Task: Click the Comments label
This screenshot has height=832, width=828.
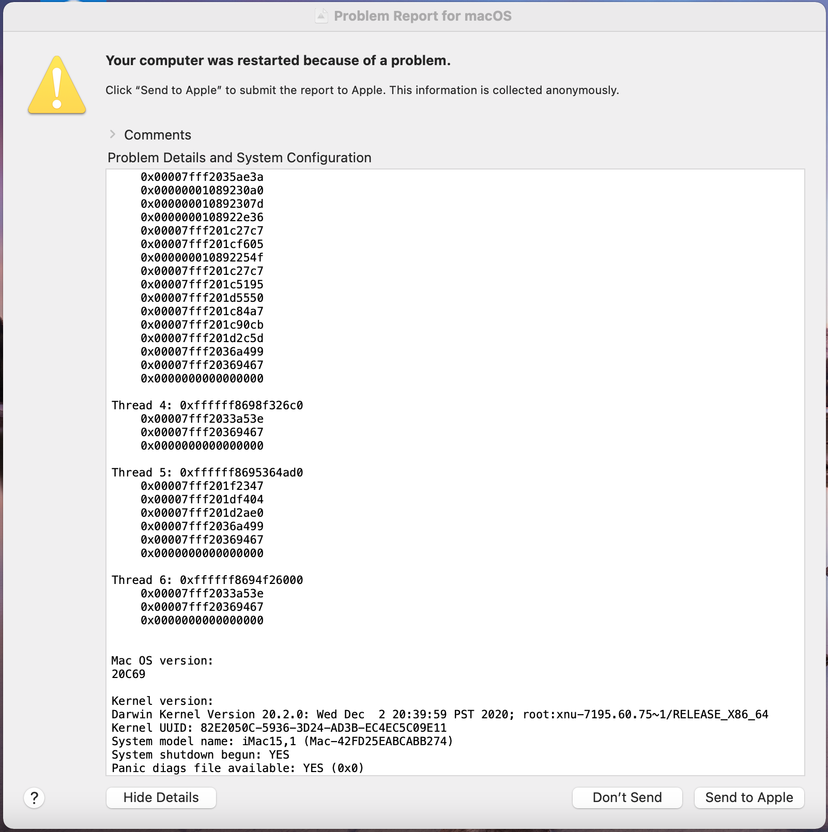Action: click(158, 135)
